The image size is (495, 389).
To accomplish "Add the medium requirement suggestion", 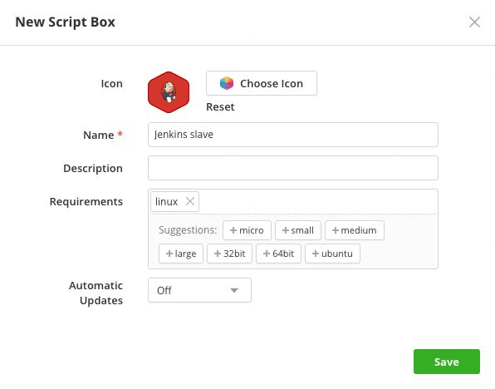I will click(355, 230).
